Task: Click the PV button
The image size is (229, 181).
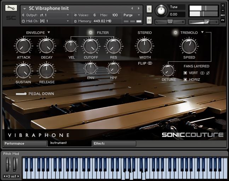Action: (223, 20)
